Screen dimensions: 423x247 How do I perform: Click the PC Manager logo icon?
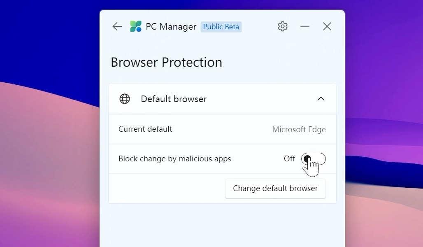coord(135,26)
